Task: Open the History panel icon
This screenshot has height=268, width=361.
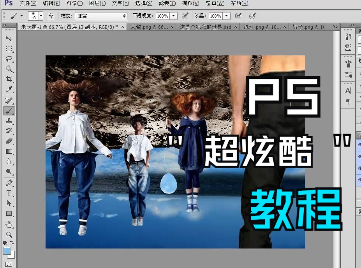Action: click(x=348, y=37)
